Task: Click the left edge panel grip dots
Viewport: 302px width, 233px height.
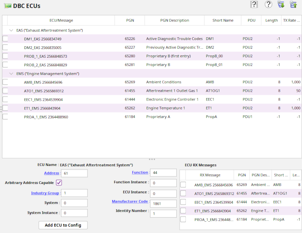Action: (1, 109)
